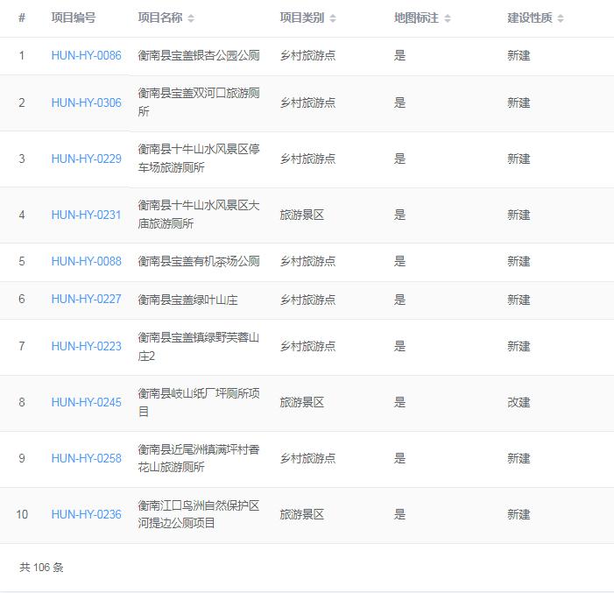
Task: Select project code HUN-HY-0088
Action: (86, 262)
